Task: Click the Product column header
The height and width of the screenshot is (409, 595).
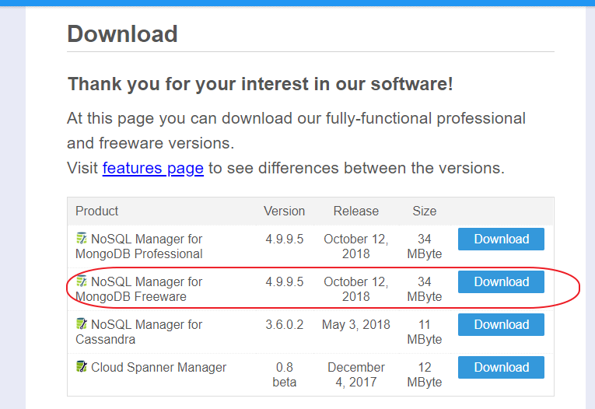Action: [x=97, y=211]
